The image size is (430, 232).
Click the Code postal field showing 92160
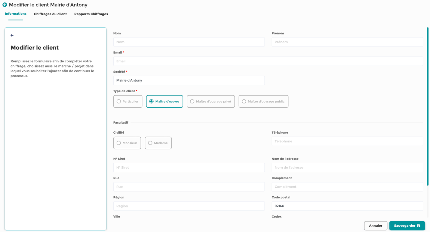tap(347, 206)
